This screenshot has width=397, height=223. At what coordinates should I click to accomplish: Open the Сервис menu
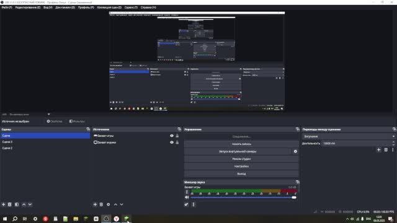click(131, 7)
